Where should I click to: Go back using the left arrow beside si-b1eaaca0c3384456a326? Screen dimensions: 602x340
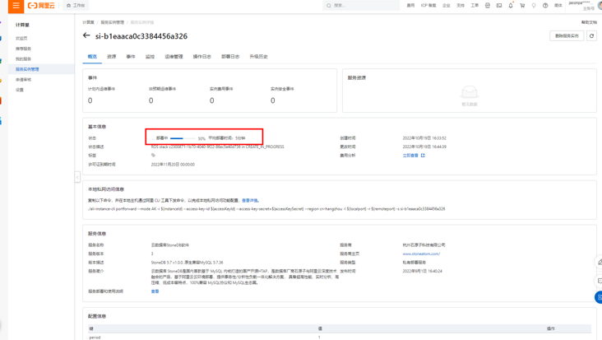tap(86, 35)
